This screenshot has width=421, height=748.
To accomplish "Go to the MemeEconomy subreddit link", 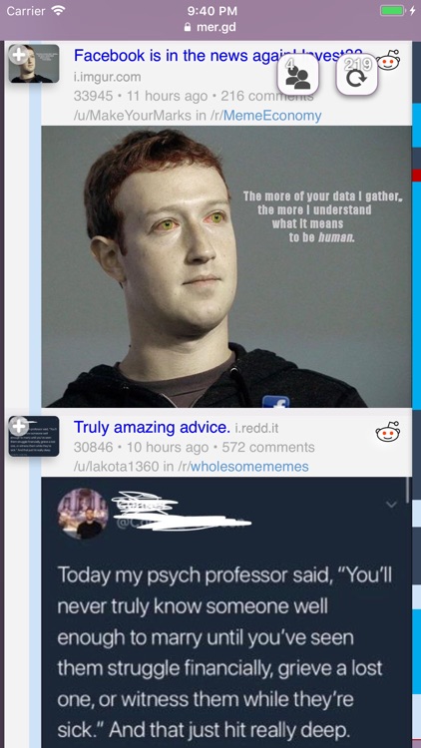I will (272, 116).
